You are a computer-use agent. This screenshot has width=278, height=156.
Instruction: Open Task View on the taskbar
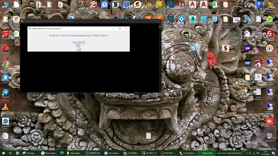10,153
